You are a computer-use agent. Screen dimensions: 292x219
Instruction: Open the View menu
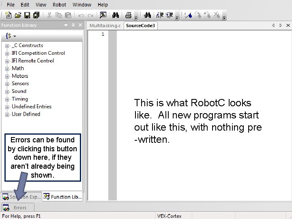(41, 4)
